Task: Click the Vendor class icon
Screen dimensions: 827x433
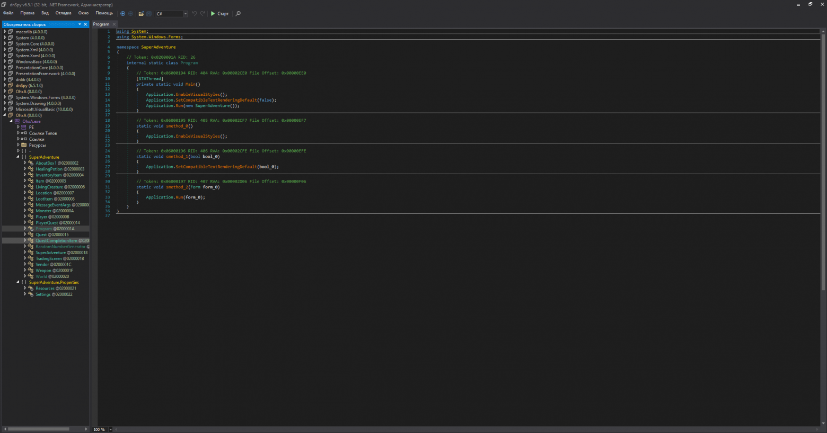Action: 31,264
